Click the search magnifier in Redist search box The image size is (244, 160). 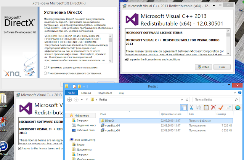(236, 100)
